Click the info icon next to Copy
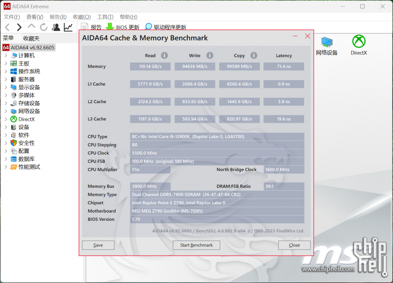The height and width of the screenshot is (283, 393). tap(254, 55)
